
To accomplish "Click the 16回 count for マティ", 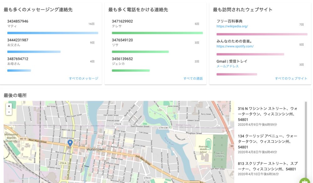I will pyautogui.click(x=91, y=24).
